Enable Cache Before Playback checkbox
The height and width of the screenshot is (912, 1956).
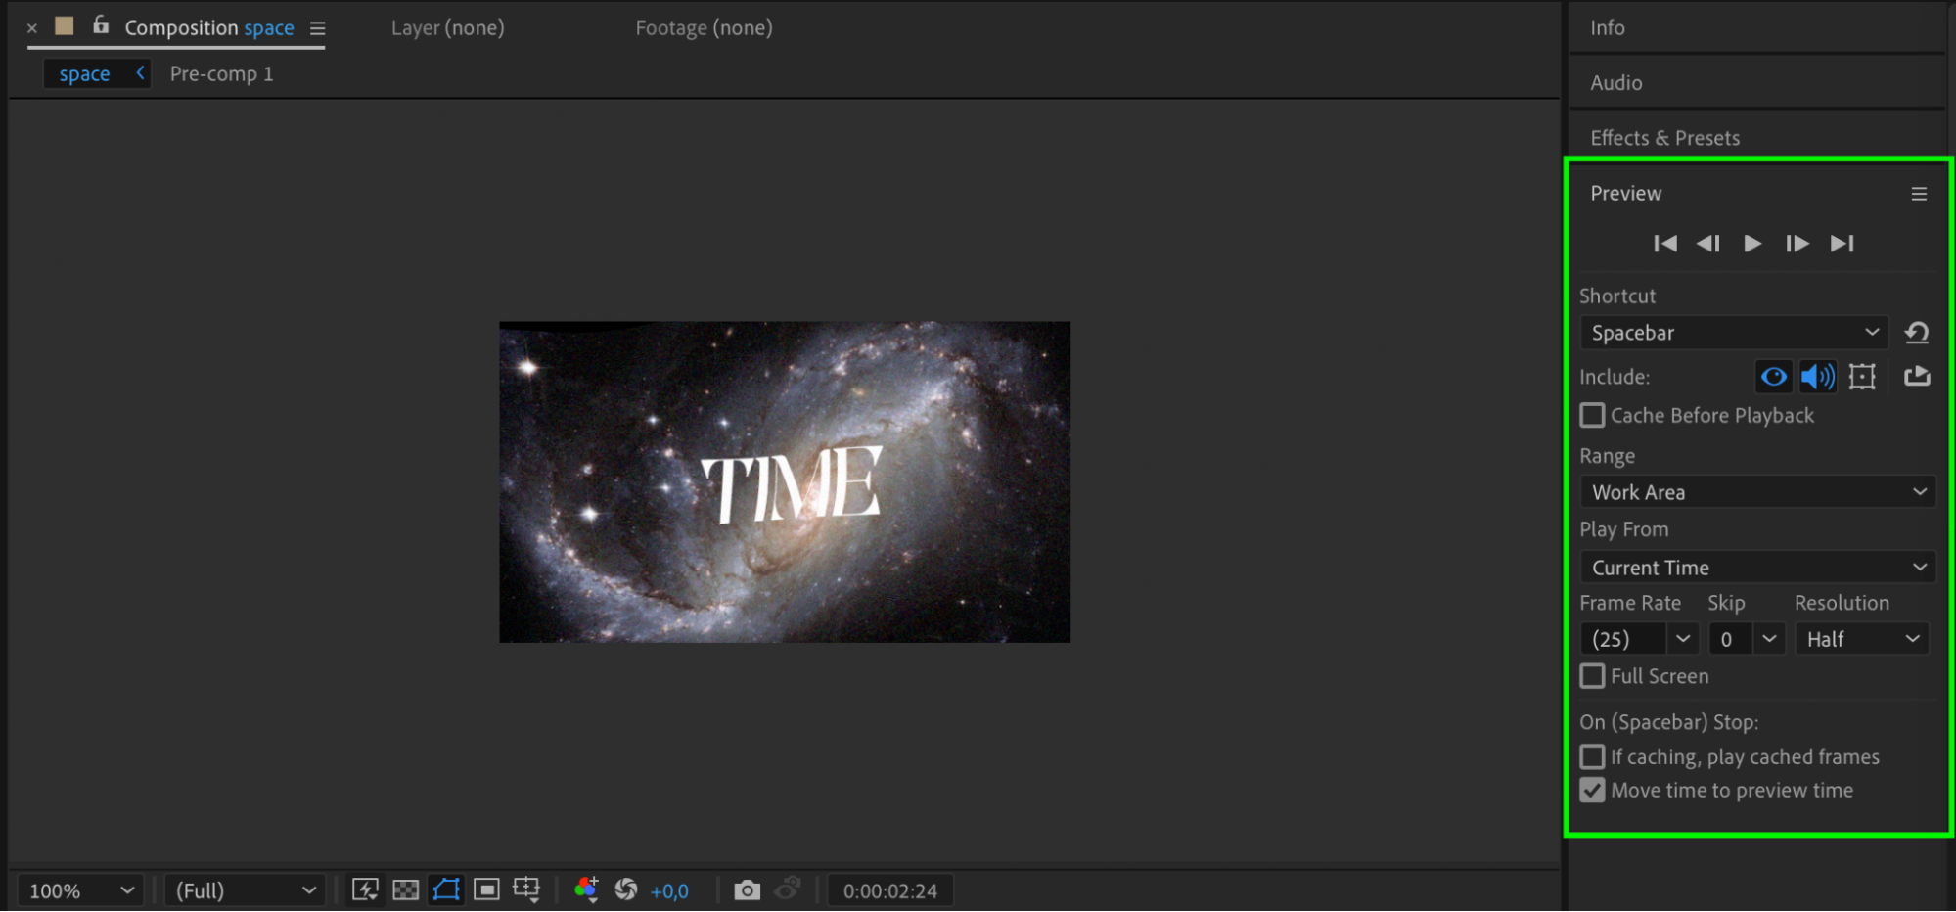1592,416
